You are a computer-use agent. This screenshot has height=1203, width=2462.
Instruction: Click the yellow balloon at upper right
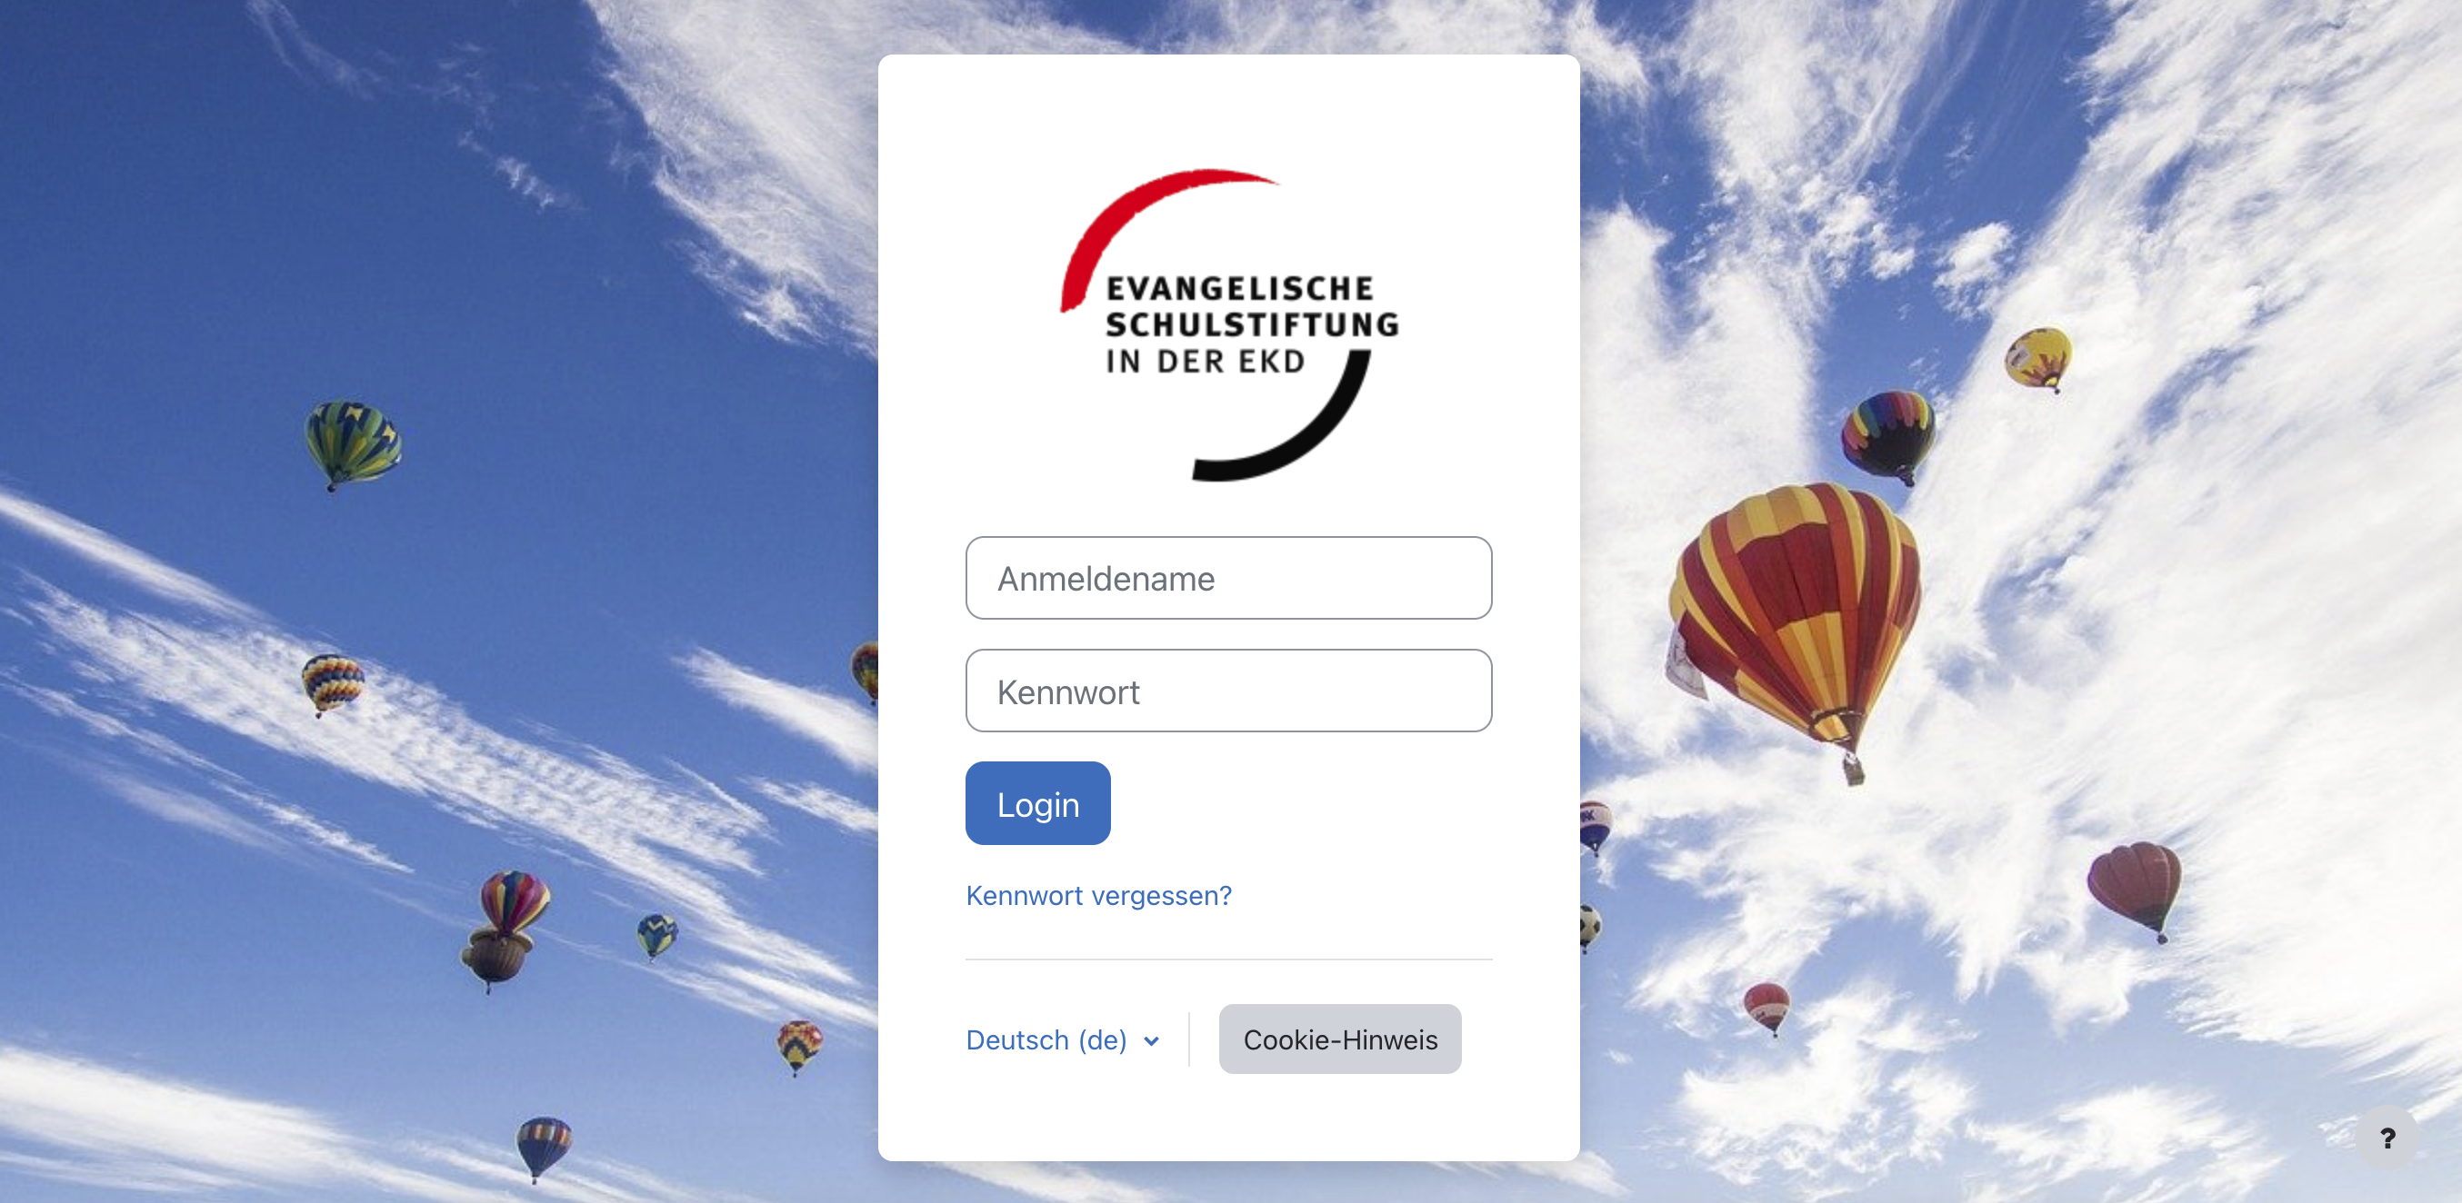(x=2037, y=358)
